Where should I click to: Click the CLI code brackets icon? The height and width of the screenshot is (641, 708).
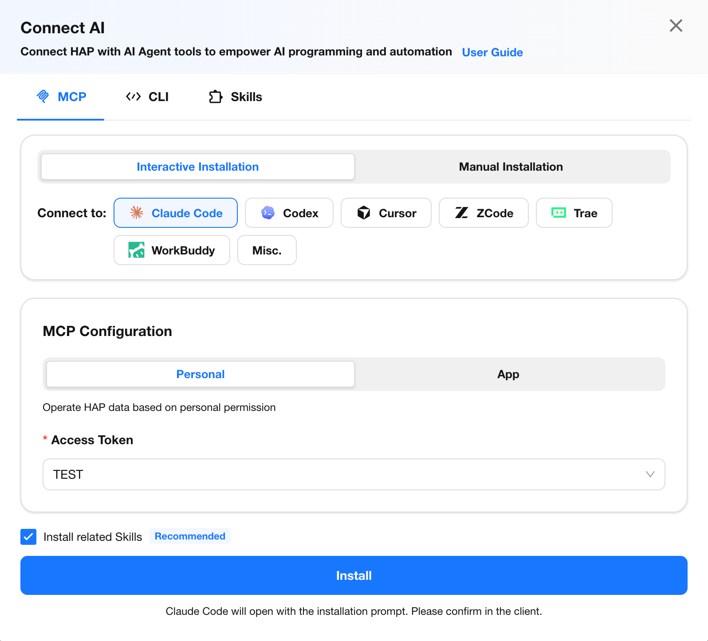133,96
